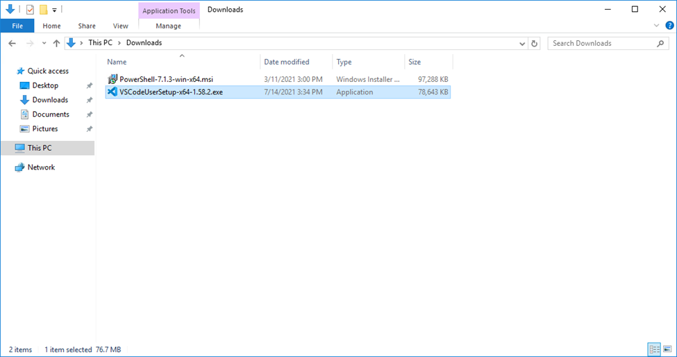Select the PowerShell-7.1.3-win-x64.msi file

click(x=166, y=79)
